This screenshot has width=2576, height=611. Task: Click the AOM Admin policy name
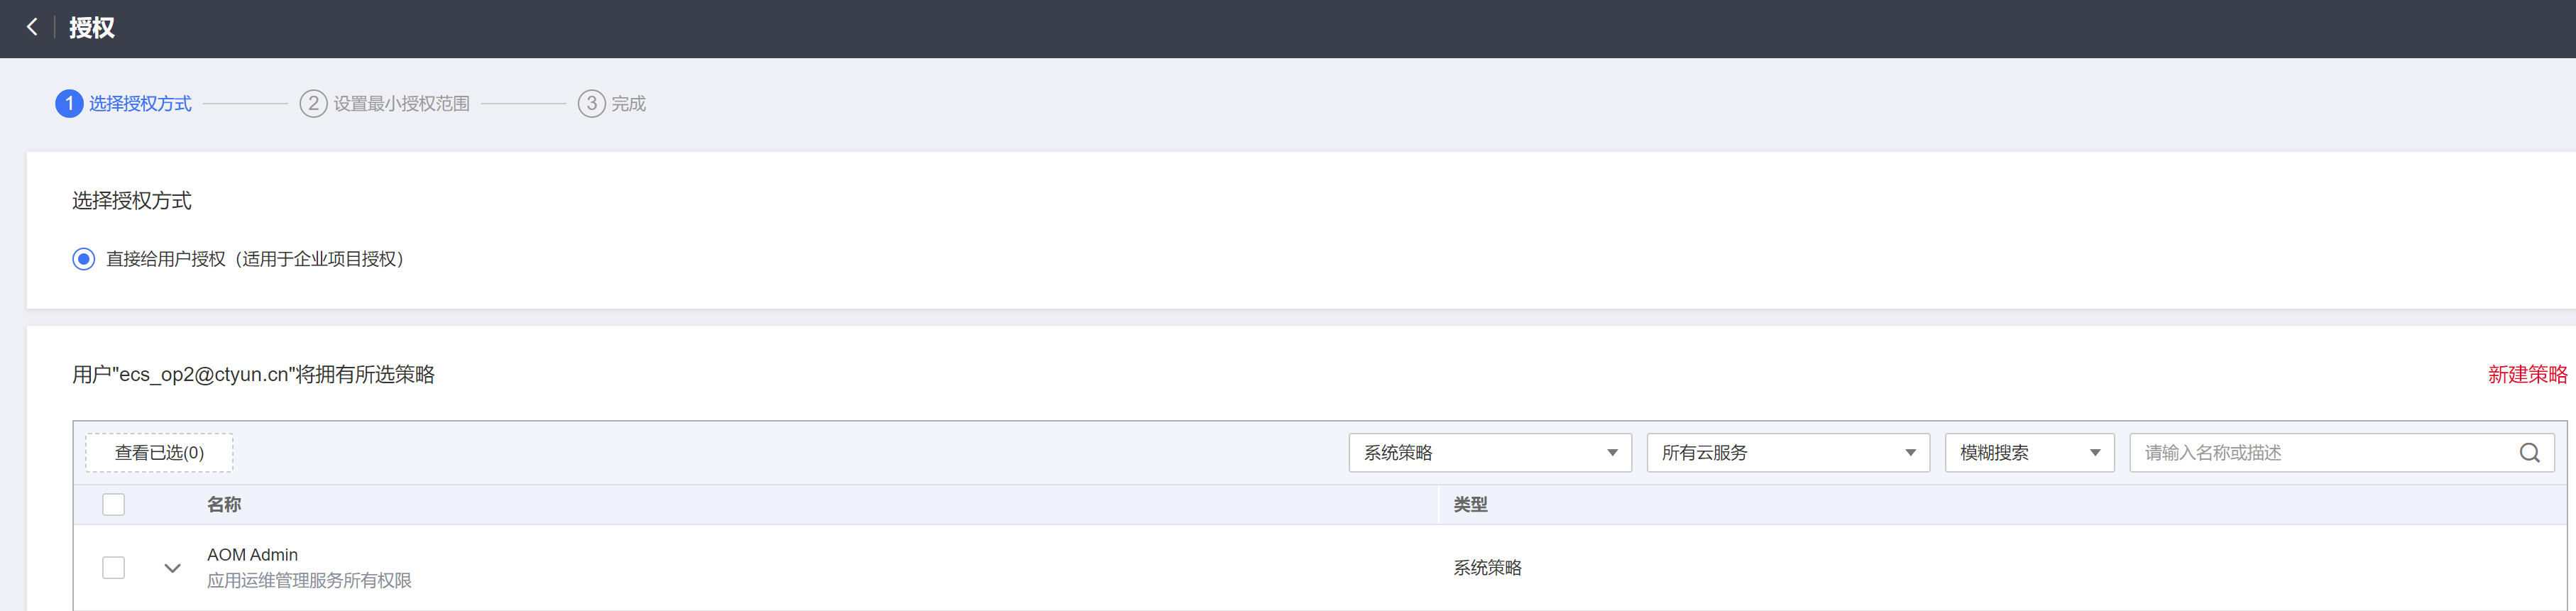pos(252,555)
